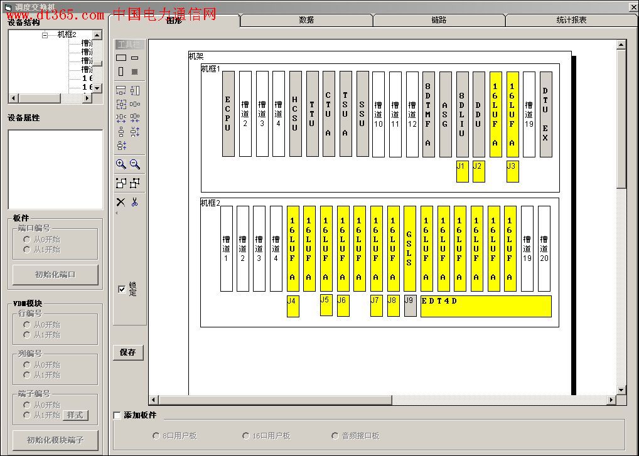Click the black X delete icon
This screenshot has width=639, height=456.
(x=121, y=202)
